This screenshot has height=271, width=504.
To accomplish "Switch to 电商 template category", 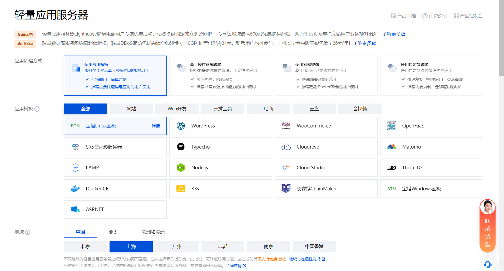I will click(268, 109).
